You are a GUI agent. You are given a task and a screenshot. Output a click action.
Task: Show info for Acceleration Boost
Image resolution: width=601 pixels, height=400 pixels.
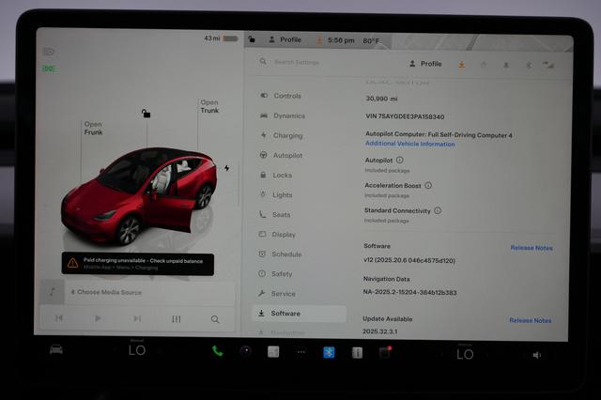pyautogui.click(x=428, y=185)
